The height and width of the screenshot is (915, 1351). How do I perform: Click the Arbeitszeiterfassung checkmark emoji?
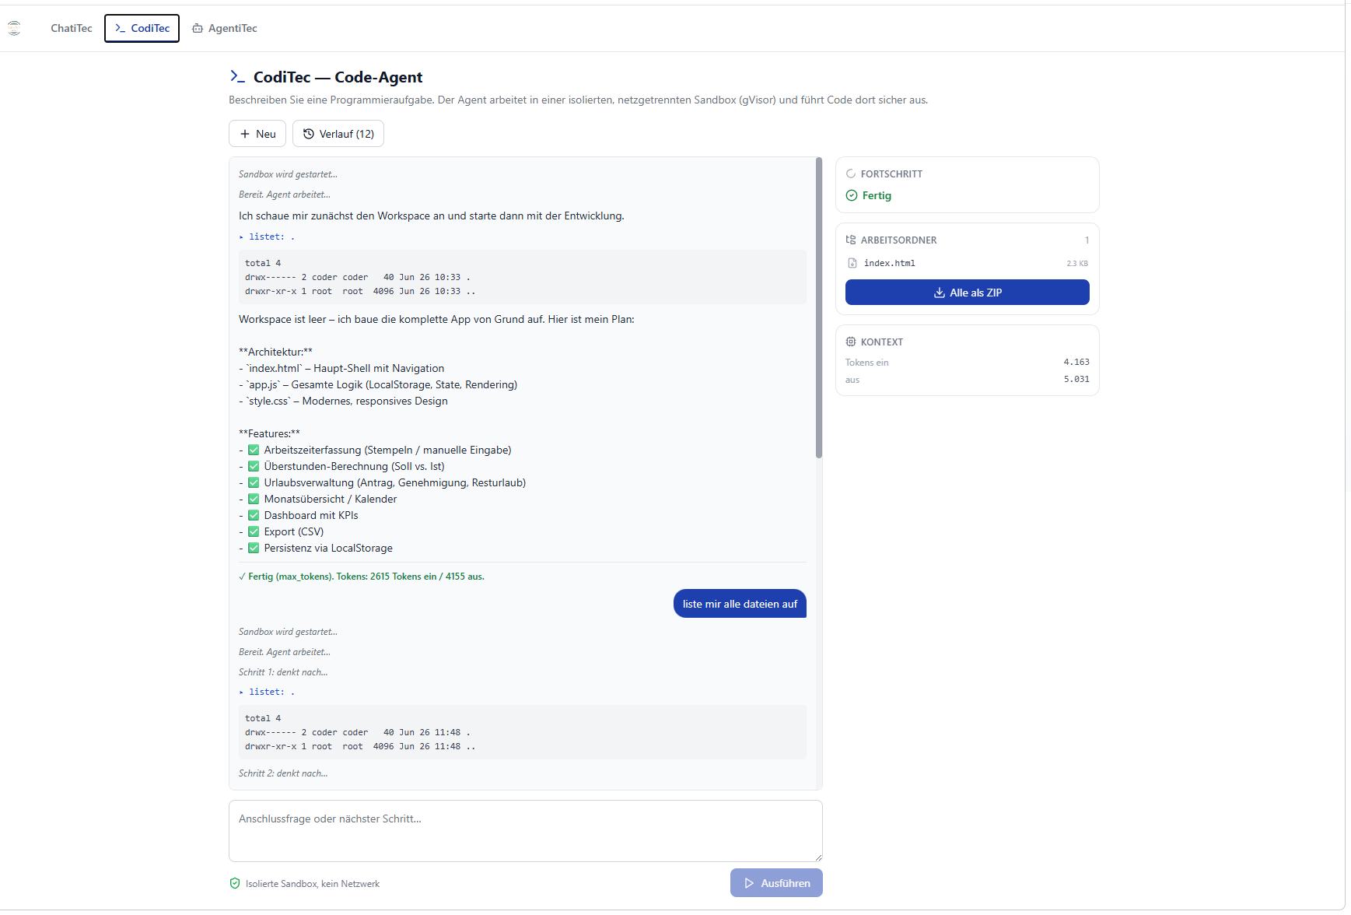point(254,450)
